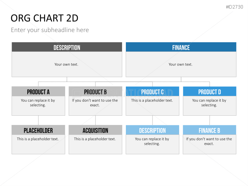Click the subheadline placeholder text

point(50,30)
